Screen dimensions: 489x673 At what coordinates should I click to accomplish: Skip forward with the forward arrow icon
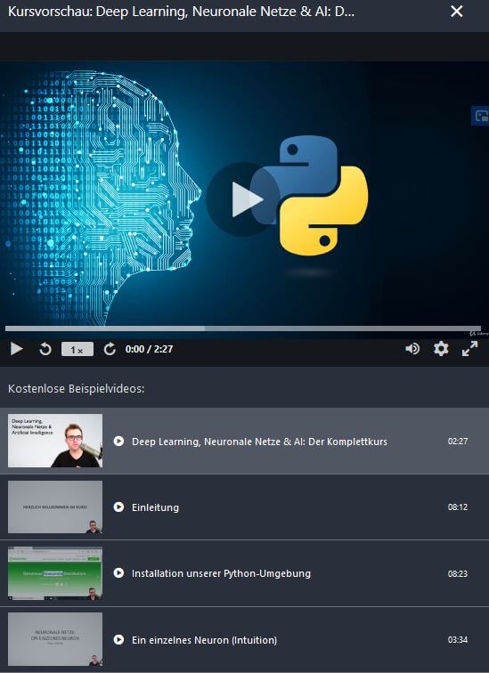(x=110, y=349)
